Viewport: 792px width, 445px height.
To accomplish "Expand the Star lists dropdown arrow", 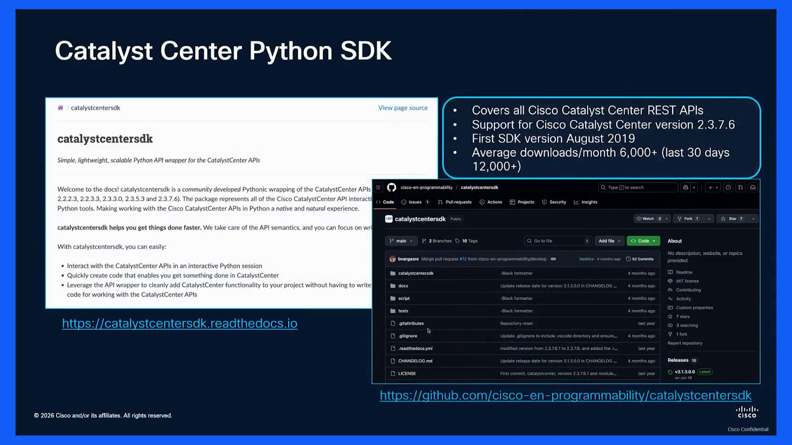I will 753,219.
